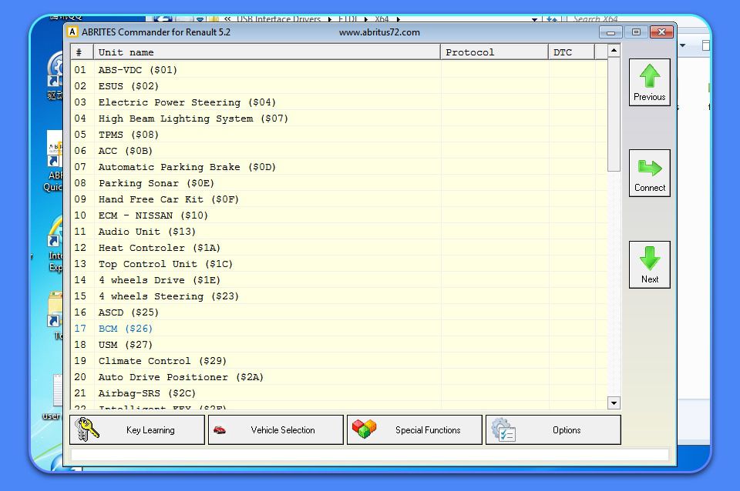The height and width of the screenshot is (491, 740).
Task: Pick ECM - NISSAN ($10) from the list
Action: [153, 215]
